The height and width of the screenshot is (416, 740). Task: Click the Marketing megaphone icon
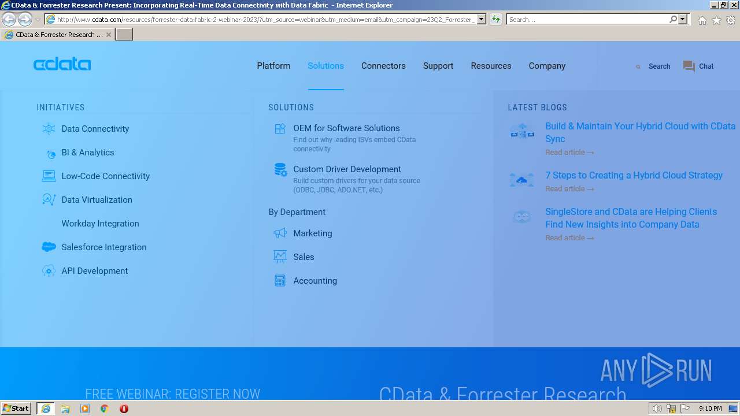click(280, 233)
